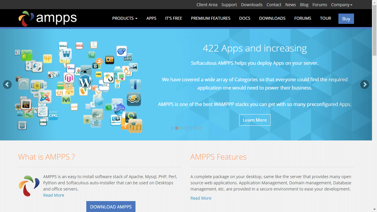This screenshot has height=212, width=377.
Task: Click the blue dolphin globe icon
Action: (119, 109)
